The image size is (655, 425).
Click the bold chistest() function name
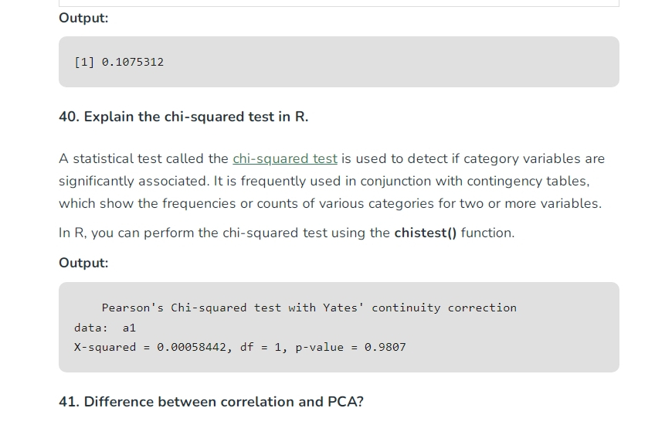(426, 233)
